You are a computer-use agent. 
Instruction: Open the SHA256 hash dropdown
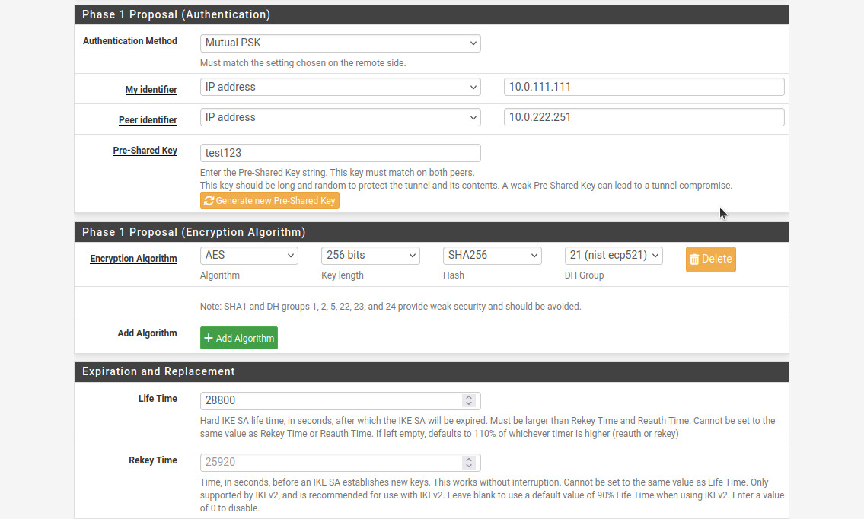(x=492, y=256)
